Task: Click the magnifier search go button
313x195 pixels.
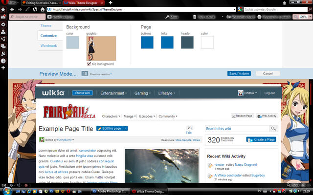Action: (310, 9)
